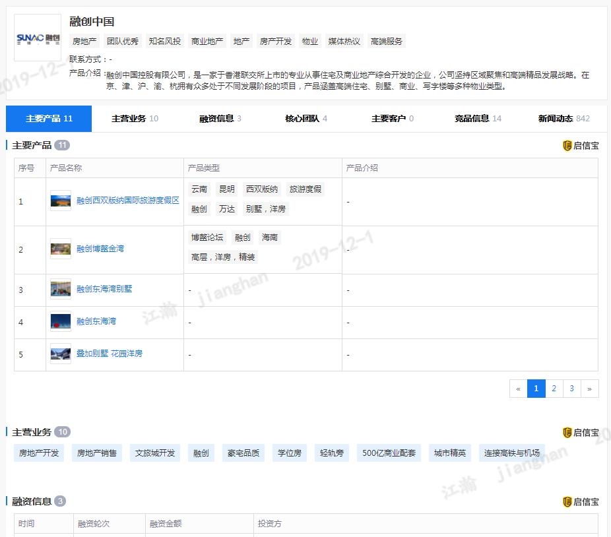Select the 竞品信息 tab
The height and width of the screenshot is (537, 611).
(x=478, y=119)
